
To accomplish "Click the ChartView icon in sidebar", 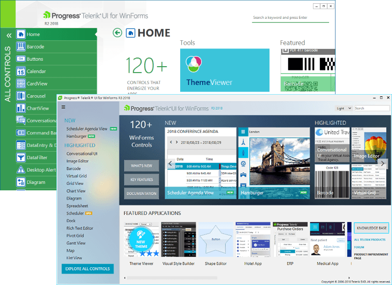I will 21,108.
